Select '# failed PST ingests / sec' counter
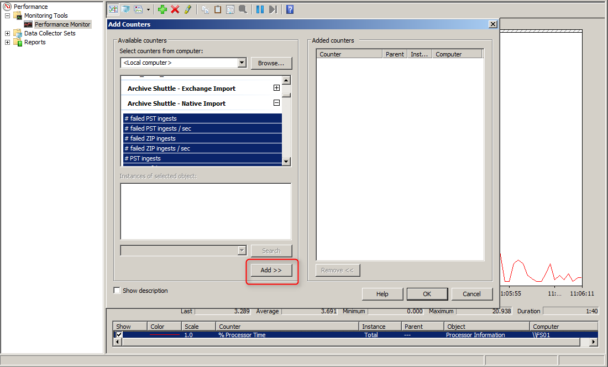The height and width of the screenshot is (367, 608). click(202, 128)
